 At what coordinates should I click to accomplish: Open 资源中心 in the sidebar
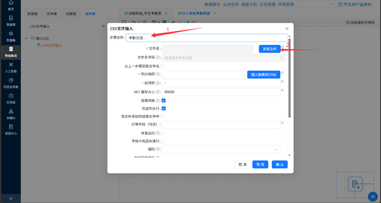[10, 129]
